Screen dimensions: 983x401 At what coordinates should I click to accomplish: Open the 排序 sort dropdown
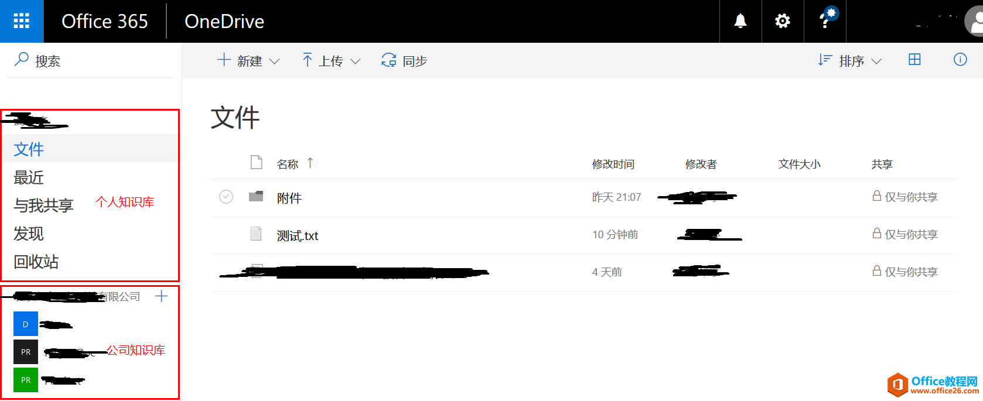[849, 60]
